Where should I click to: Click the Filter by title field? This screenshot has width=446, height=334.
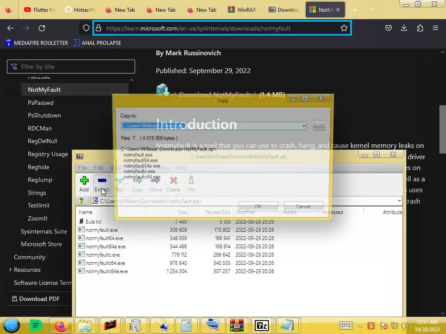click(x=71, y=67)
